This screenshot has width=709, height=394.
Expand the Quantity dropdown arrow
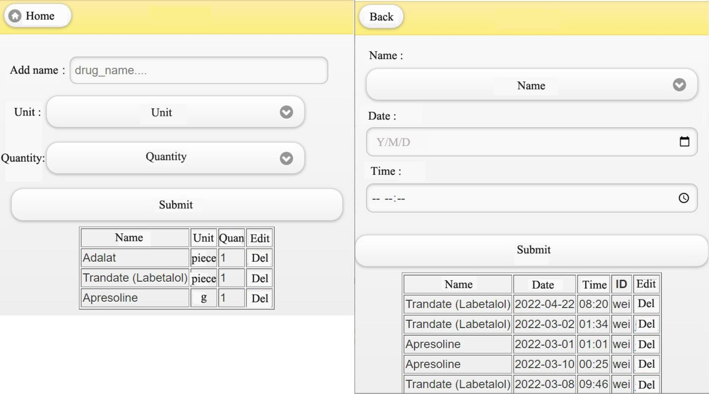286,158
